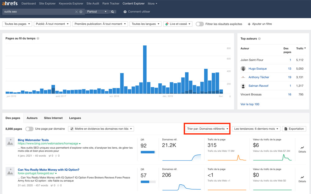Switch to Auteurs tab
311x194 pixels.
[32, 118]
